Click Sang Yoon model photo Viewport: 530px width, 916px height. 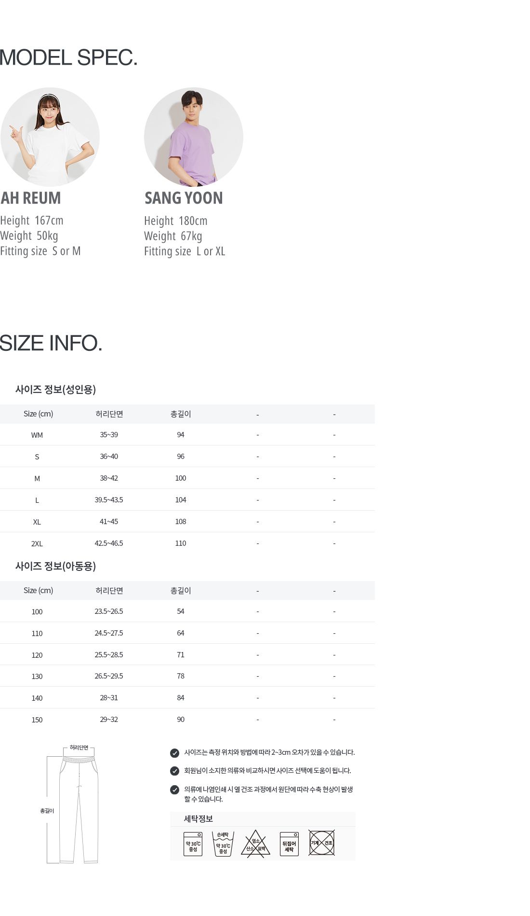[x=194, y=137]
